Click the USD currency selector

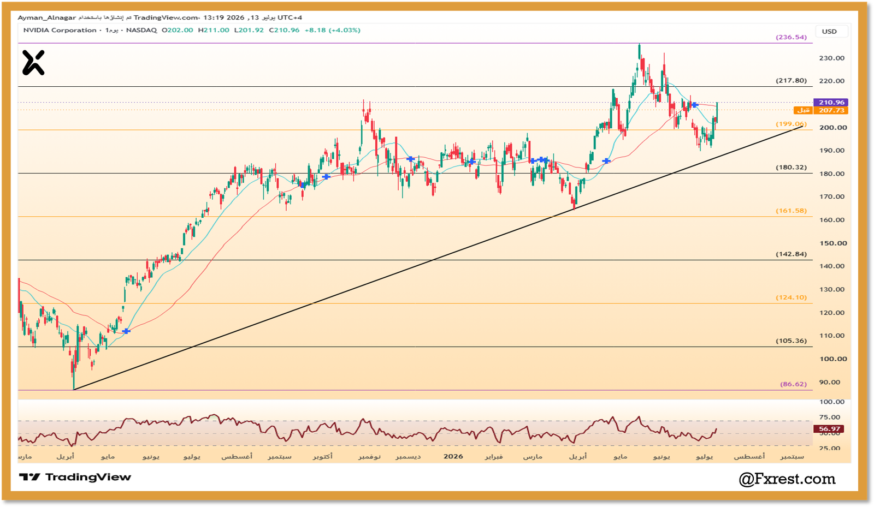click(x=829, y=31)
